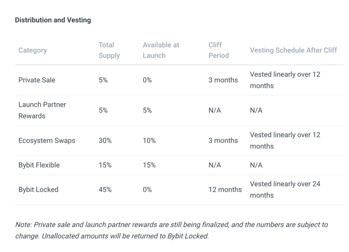Image resolution: width=349 pixels, height=252 pixels.
Task: Click the italic note below the table
Action: (171, 230)
